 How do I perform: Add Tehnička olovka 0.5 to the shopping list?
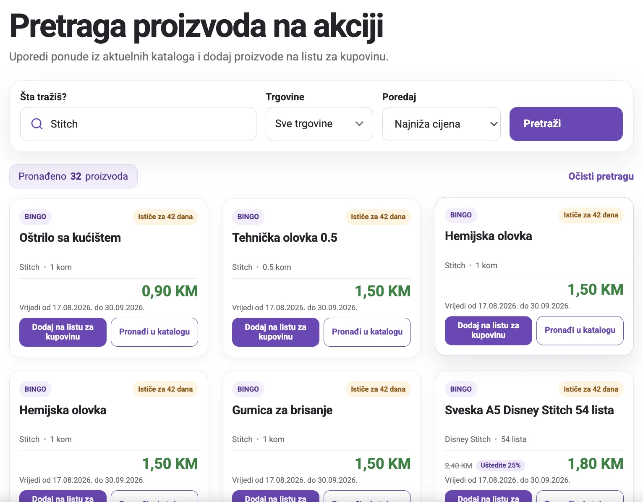point(276,332)
